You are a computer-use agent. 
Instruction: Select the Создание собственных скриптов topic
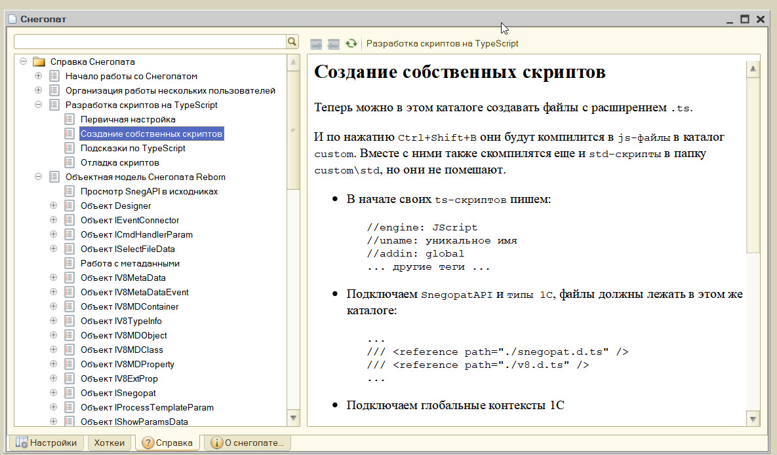pos(151,134)
